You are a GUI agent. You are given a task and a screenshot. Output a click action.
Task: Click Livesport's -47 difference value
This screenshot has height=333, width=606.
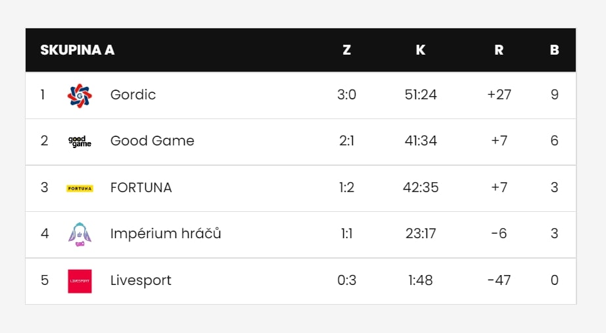tap(499, 280)
